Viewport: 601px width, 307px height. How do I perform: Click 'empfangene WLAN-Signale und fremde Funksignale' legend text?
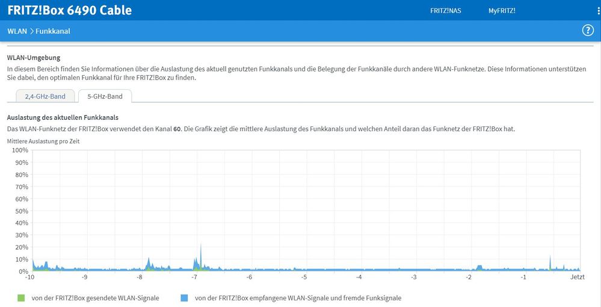324,298
